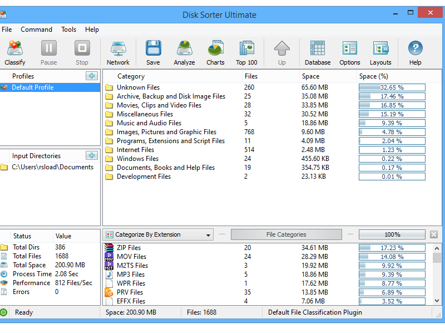
Task: Open the Help menu
Action: [92, 30]
